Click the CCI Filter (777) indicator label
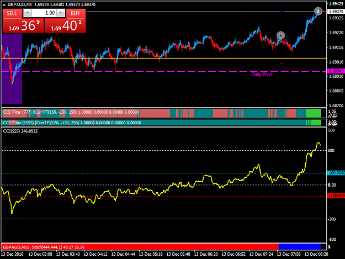This screenshot has width=345, height=259. 71,112
